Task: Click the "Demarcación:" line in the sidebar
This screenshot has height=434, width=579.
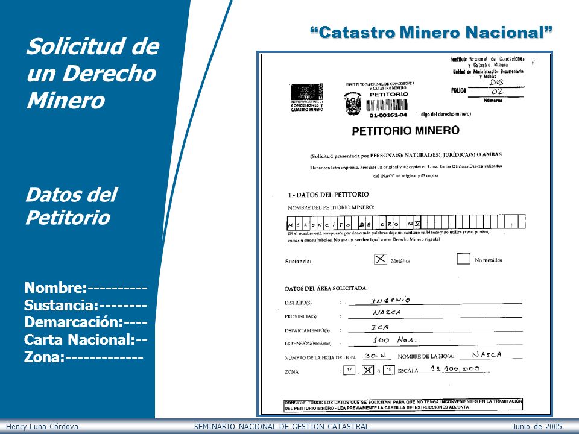Action: [x=86, y=322]
